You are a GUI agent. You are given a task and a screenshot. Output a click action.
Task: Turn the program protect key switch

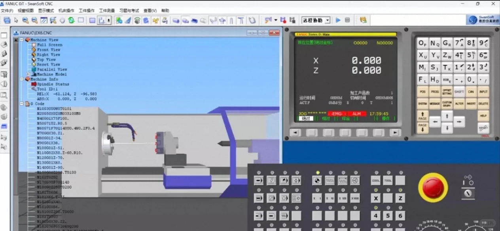pos(469,193)
